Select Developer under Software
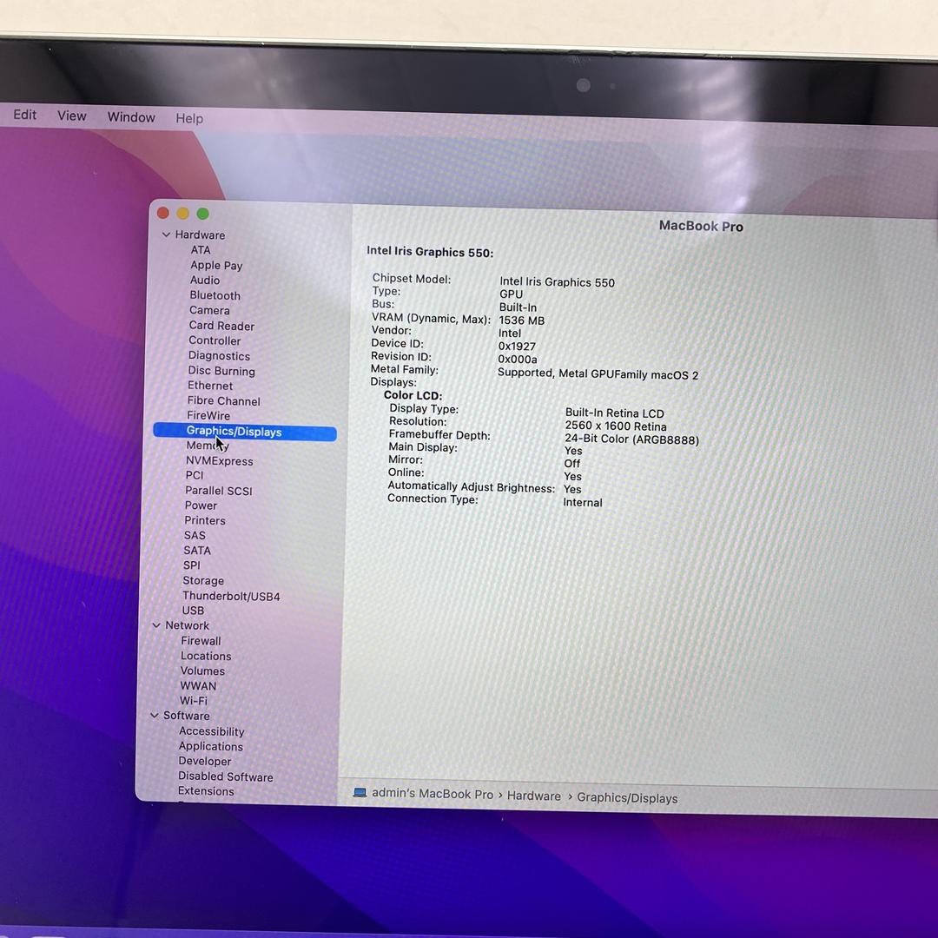The image size is (938, 938). point(205,762)
